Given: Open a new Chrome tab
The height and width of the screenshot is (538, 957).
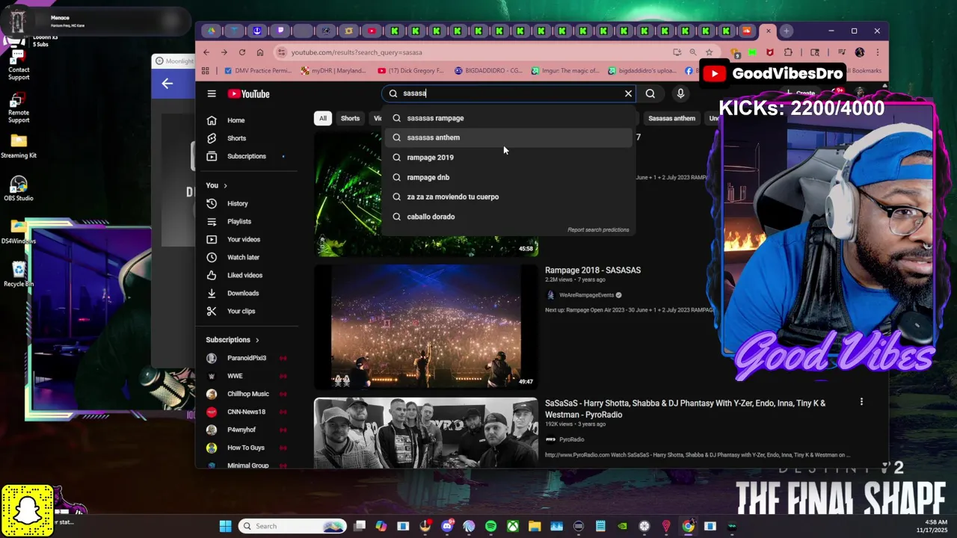Looking at the screenshot, I should [787, 31].
